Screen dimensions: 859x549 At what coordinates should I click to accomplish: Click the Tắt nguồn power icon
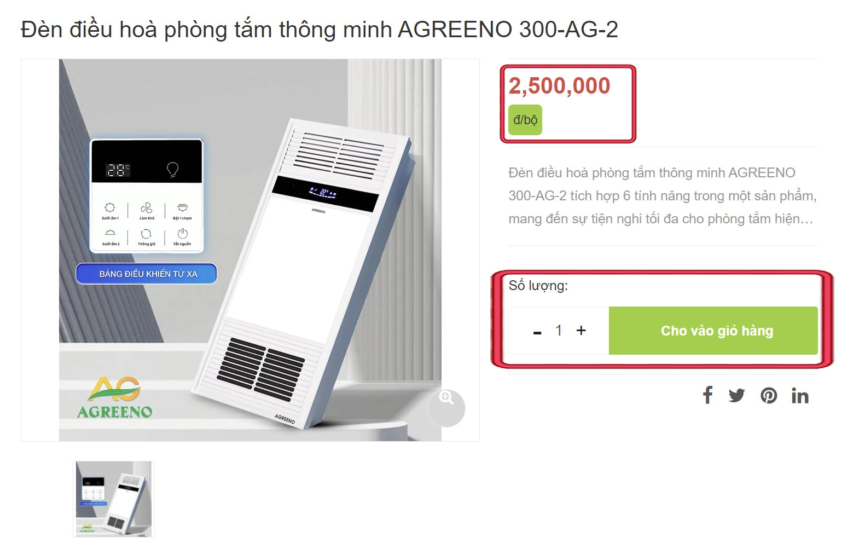click(183, 234)
